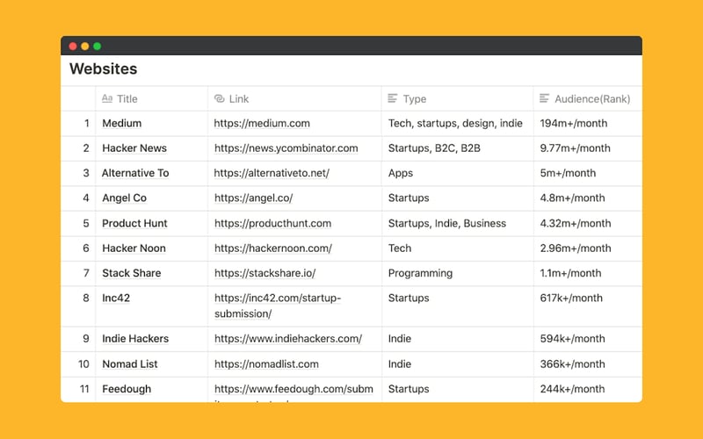Click the 617k+/month audience cell
This screenshot has width=703, height=439.
tap(588, 306)
